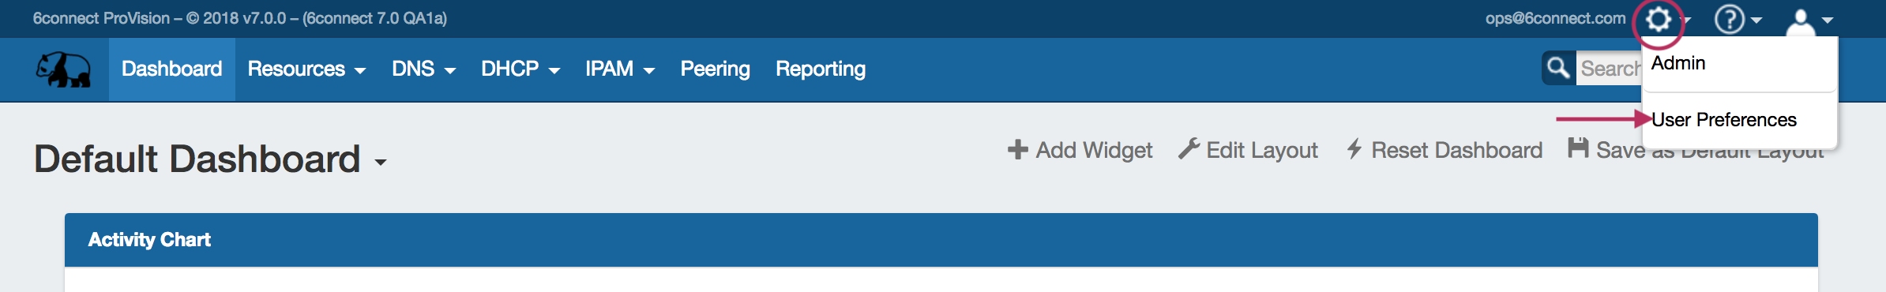Screen dimensions: 1886x292
Task: Click the panda logo icon
Action: pos(63,69)
